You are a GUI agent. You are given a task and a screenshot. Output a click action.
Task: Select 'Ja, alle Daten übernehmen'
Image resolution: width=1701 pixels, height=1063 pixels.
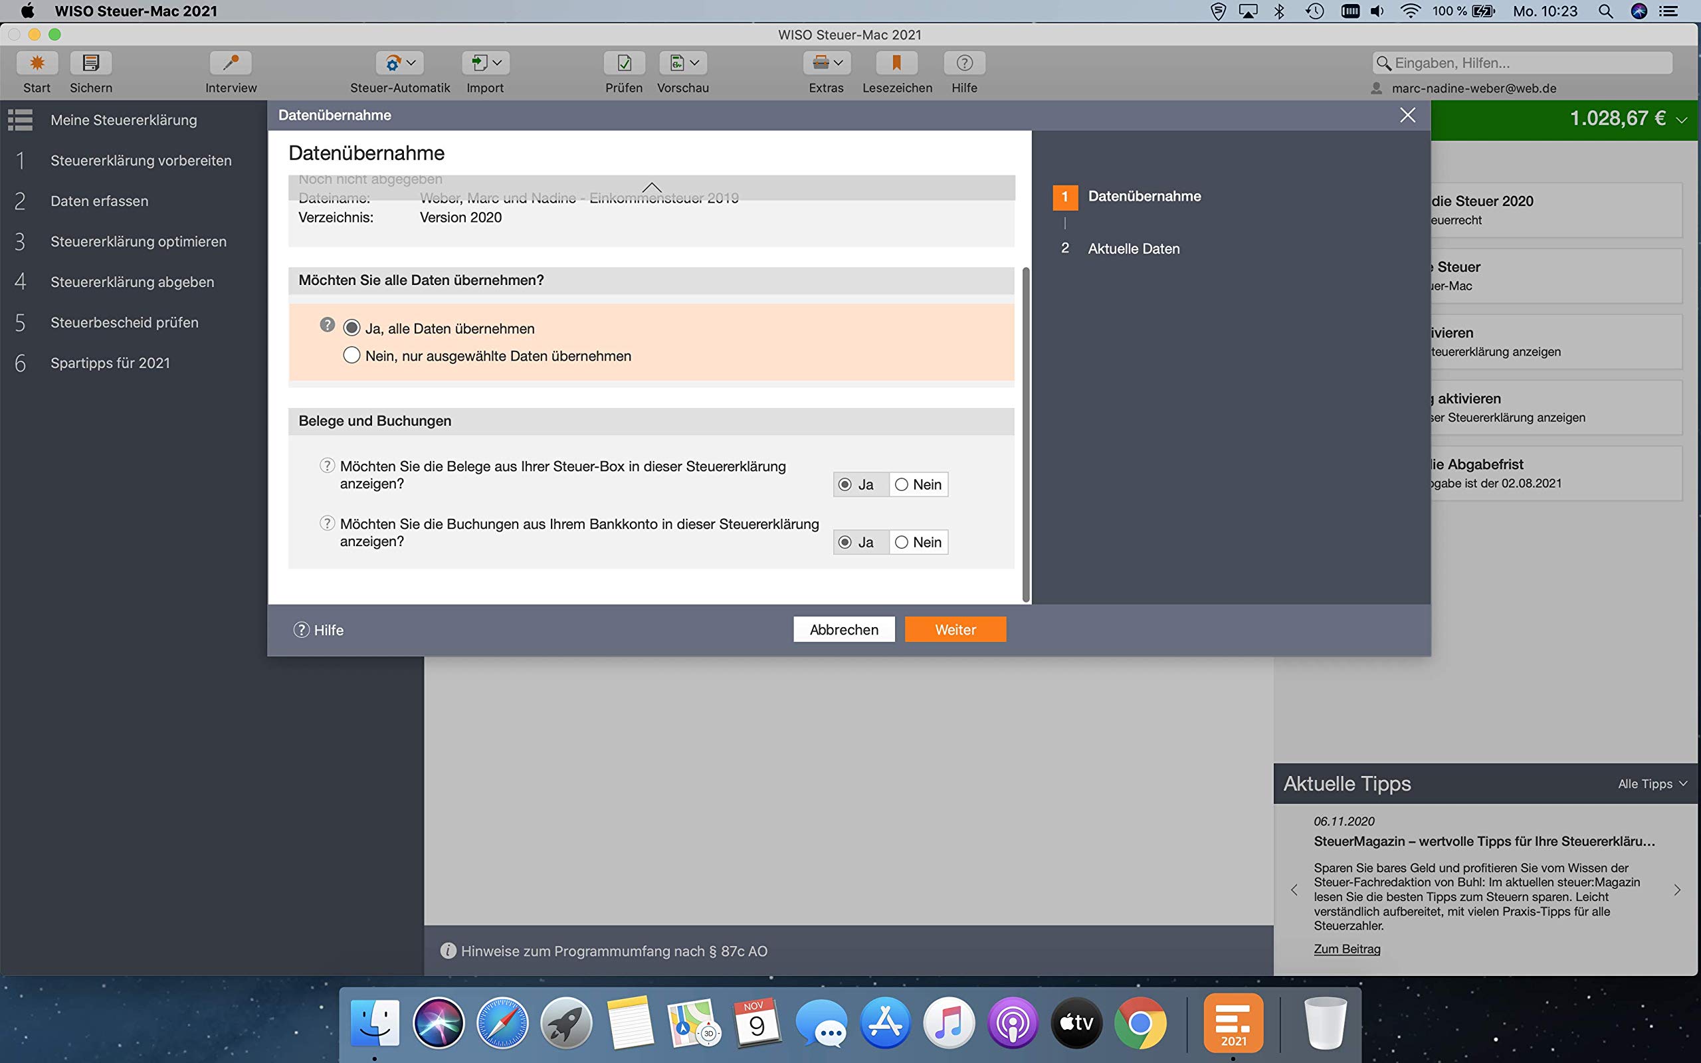coord(351,328)
